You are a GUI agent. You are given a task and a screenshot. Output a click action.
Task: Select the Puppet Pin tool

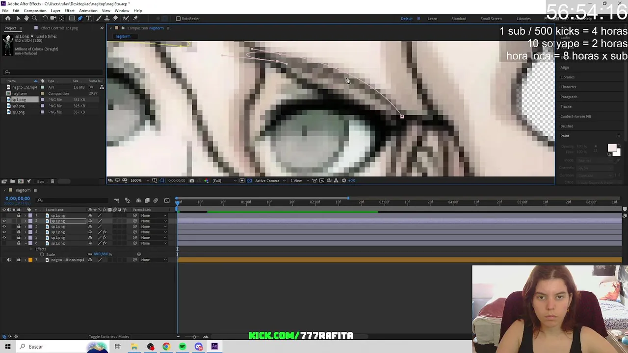pos(135,18)
